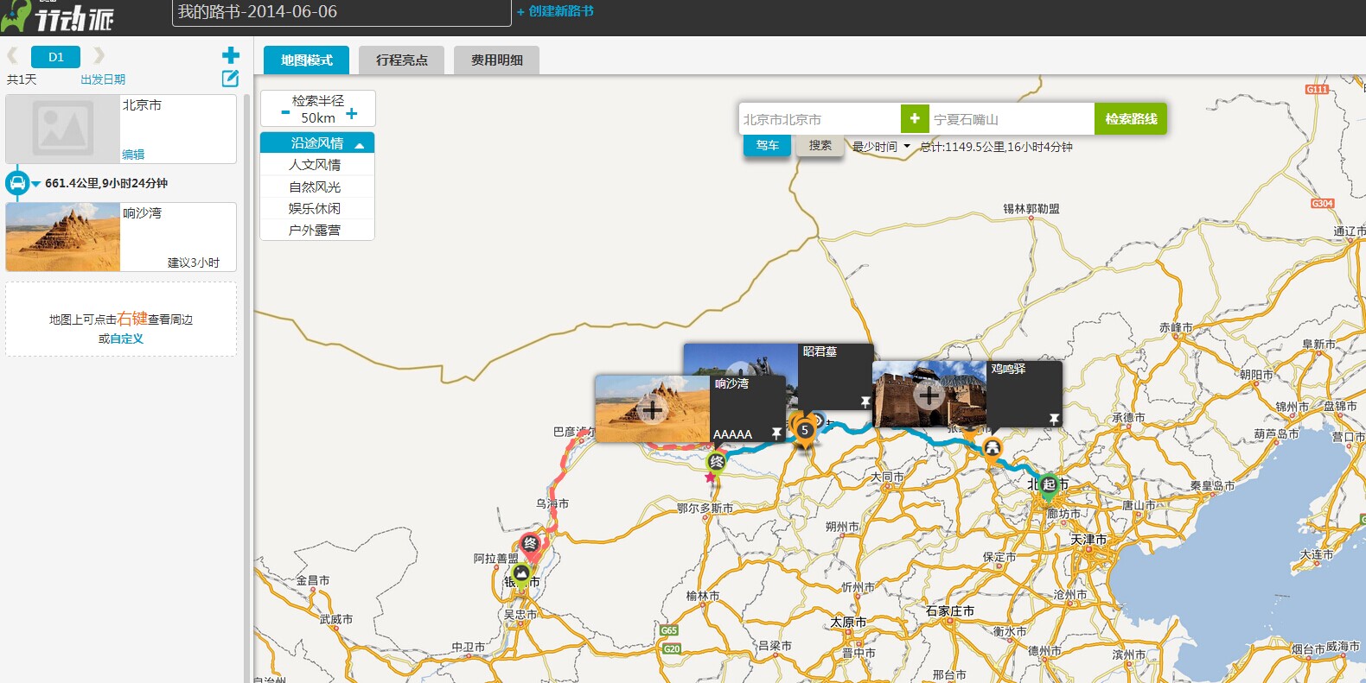The image size is (1366, 683).
Task: Click the origin input 北京市北京市
Action: pyautogui.click(x=820, y=119)
